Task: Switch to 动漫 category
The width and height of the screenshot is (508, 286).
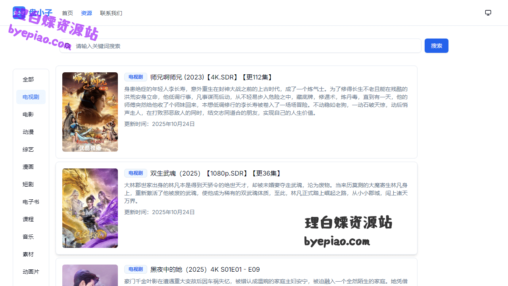Action: (28, 132)
